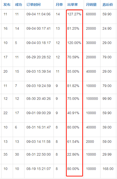The image size is (117, 179).
Task: Click price cell 168.00
Action: coord(108,169)
